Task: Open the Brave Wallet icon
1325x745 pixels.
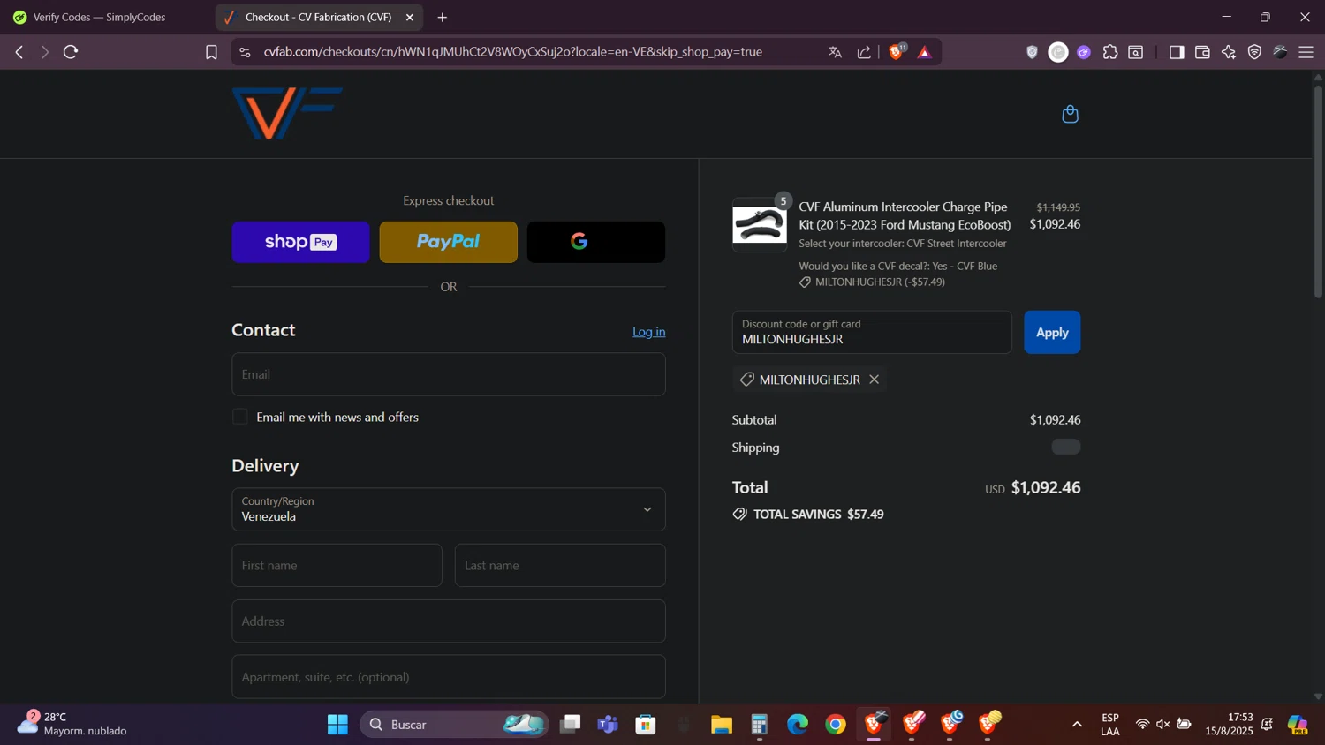Action: tap(1202, 52)
